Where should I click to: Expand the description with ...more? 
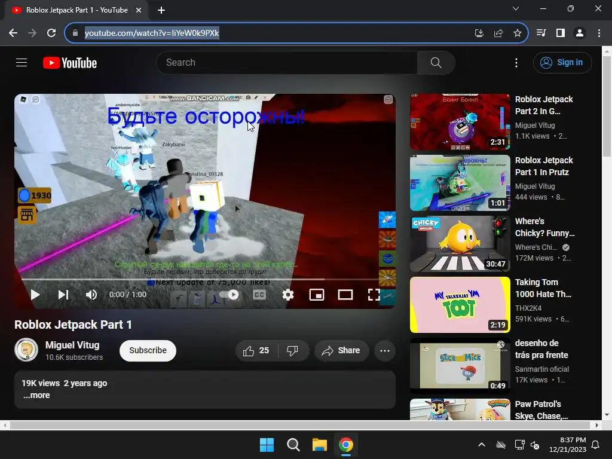(36, 395)
